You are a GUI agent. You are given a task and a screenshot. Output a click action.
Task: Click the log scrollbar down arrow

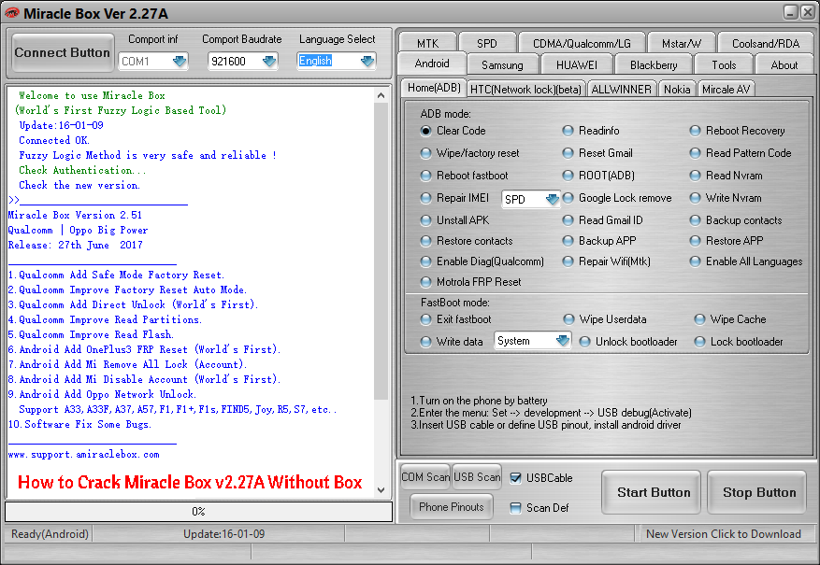point(381,489)
